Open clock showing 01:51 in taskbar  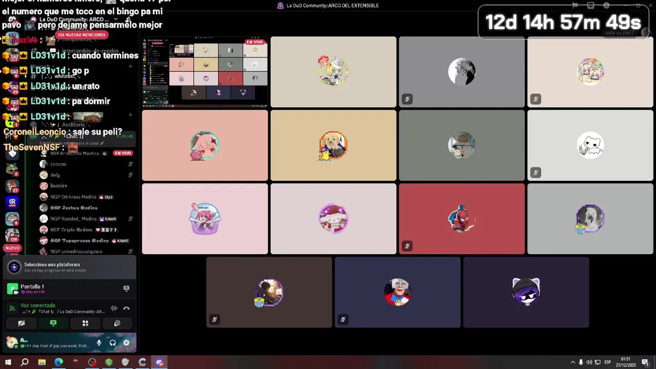(x=626, y=362)
